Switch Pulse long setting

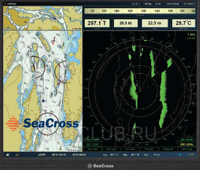187,149
